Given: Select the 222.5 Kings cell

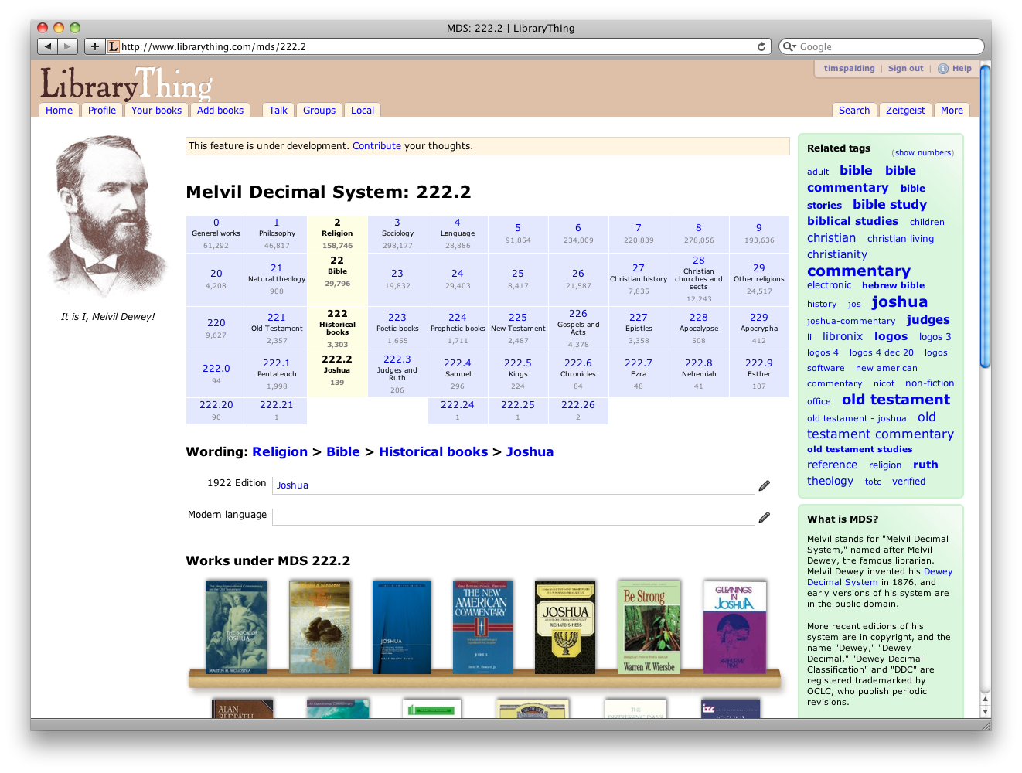Looking at the screenshot, I should coord(518,374).
